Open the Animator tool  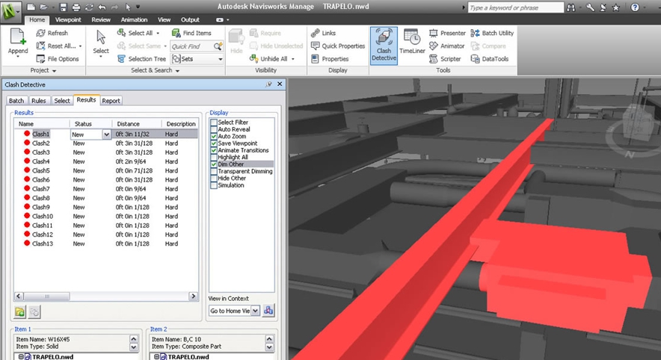coord(447,46)
